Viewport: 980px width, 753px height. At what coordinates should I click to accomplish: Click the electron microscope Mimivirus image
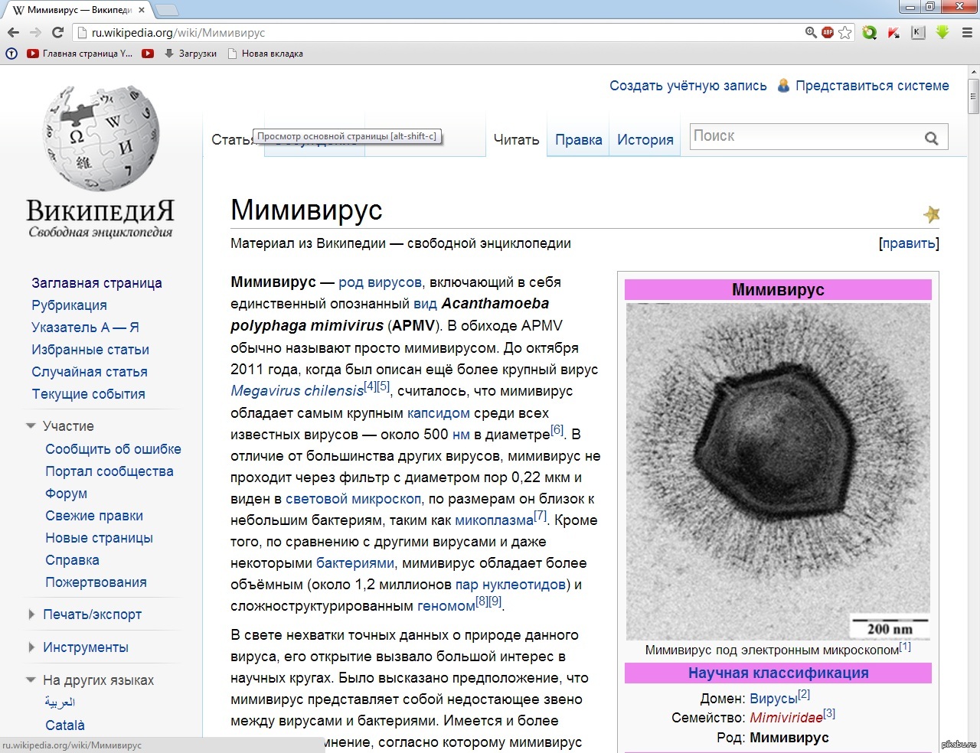coord(778,471)
